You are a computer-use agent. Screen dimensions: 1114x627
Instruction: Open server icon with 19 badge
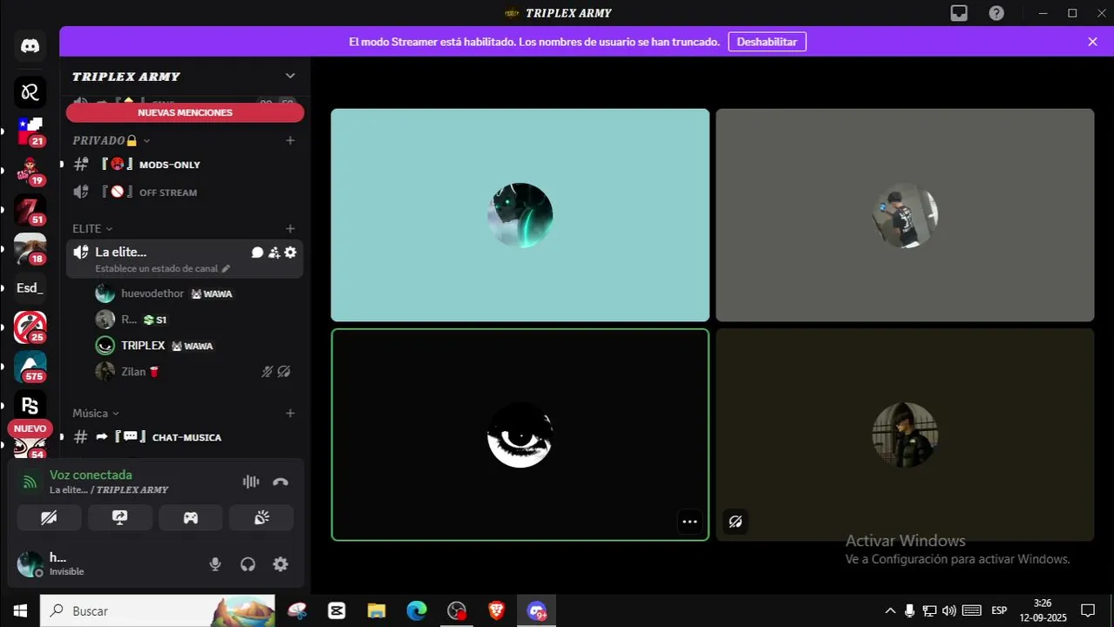pos(31,171)
